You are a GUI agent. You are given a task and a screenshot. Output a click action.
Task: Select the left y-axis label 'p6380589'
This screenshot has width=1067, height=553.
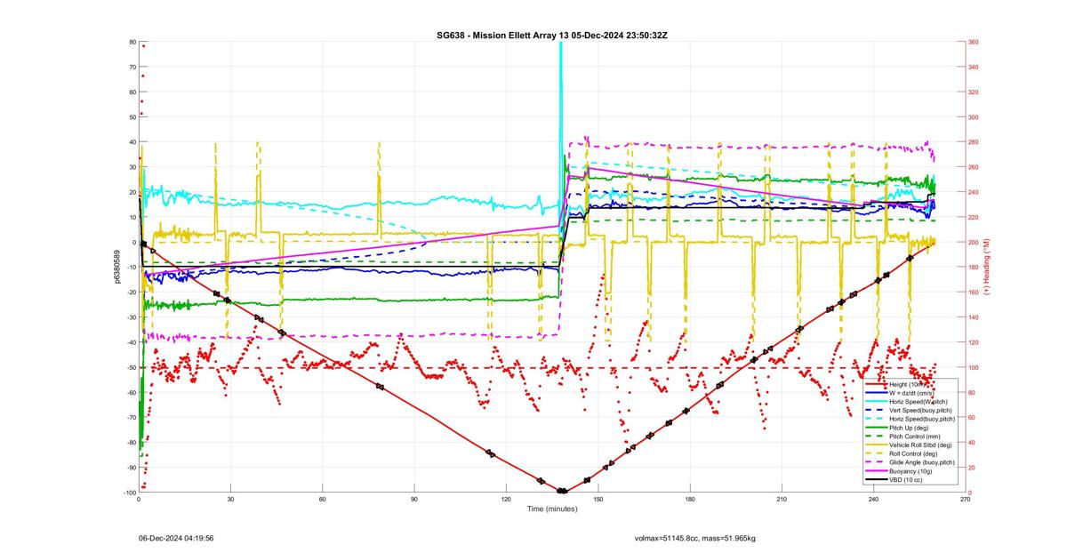point(116,267)
